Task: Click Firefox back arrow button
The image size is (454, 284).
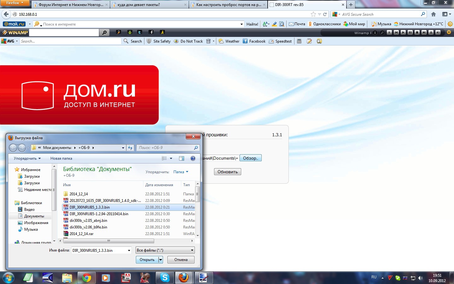Action: click(6, 14)
